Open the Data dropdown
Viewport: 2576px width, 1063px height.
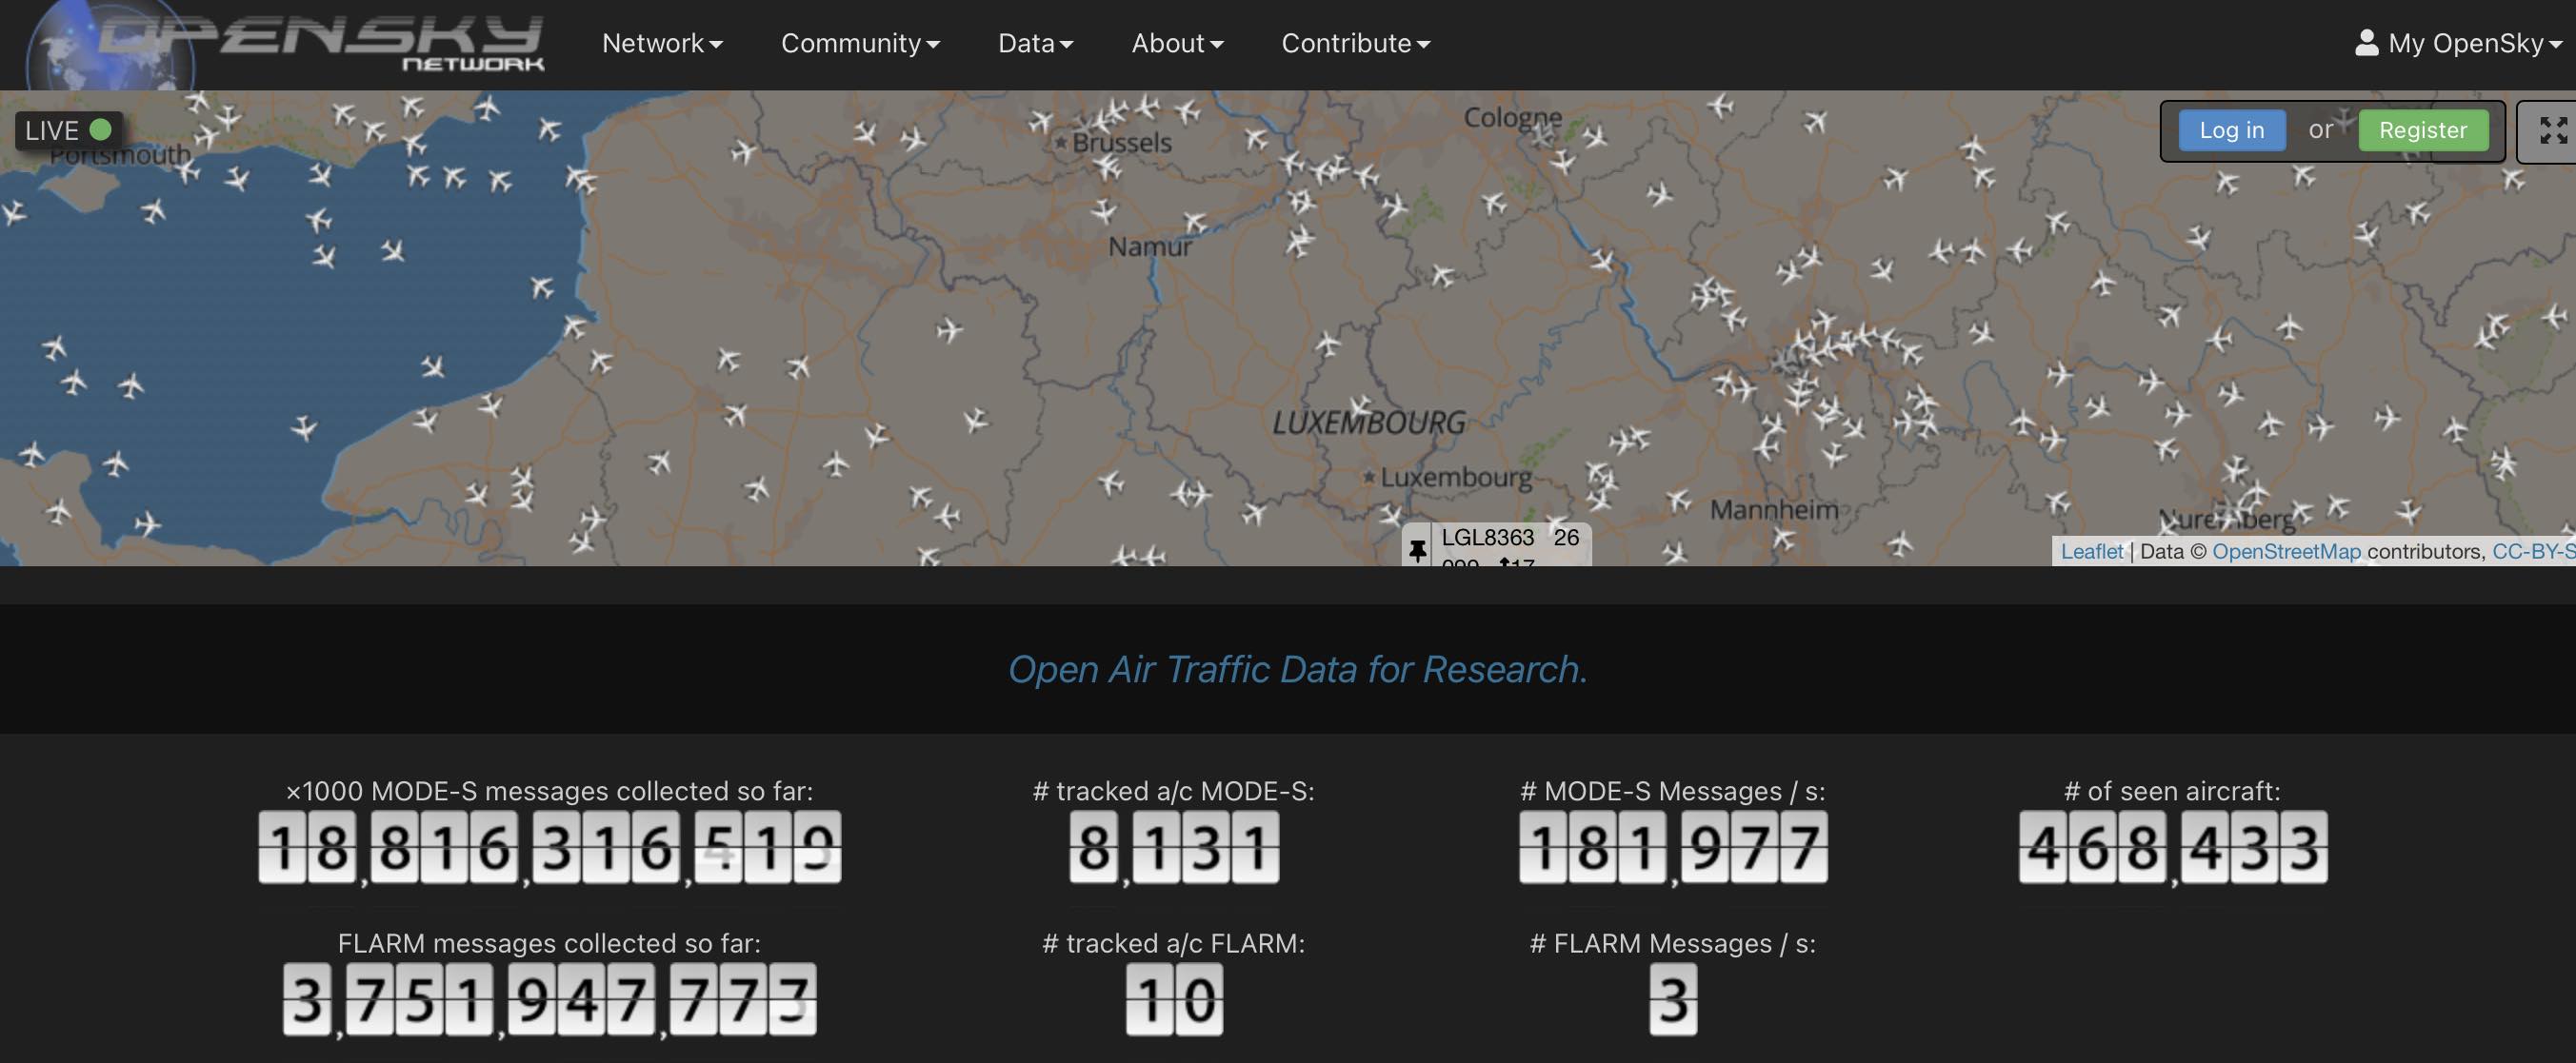(1036, 43)
